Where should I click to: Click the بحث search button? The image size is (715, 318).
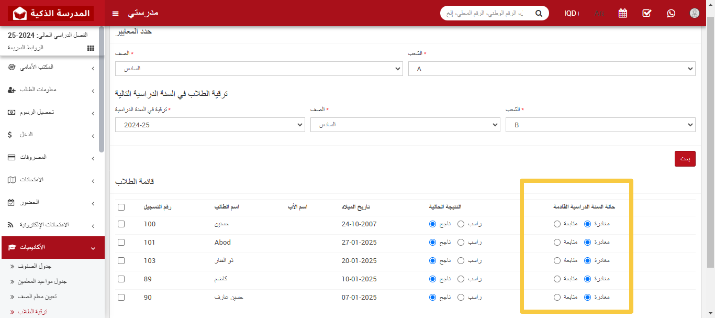click(x=685, y=158)
